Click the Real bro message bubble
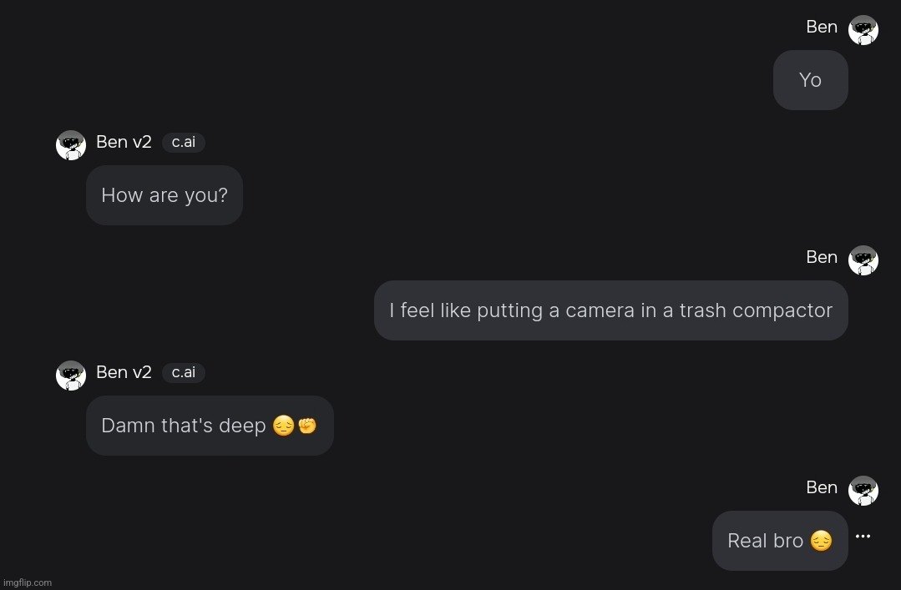 coord(779,541)
